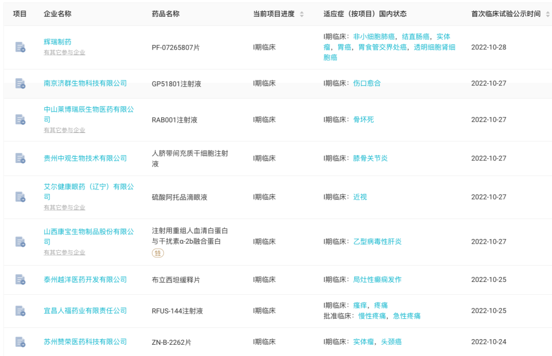This screenshot has width=552, height=356.
Task: Click project icon for RFUS-144注射液 row
Action: pos(20,311)
